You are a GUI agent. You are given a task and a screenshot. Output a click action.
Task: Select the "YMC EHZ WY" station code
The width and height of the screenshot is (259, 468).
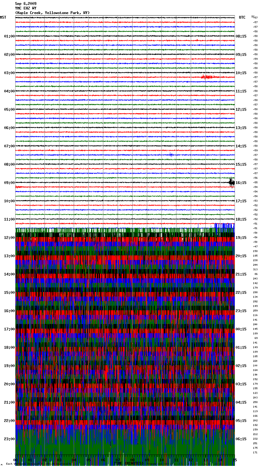pyautogui.click(x=26, y=8)
